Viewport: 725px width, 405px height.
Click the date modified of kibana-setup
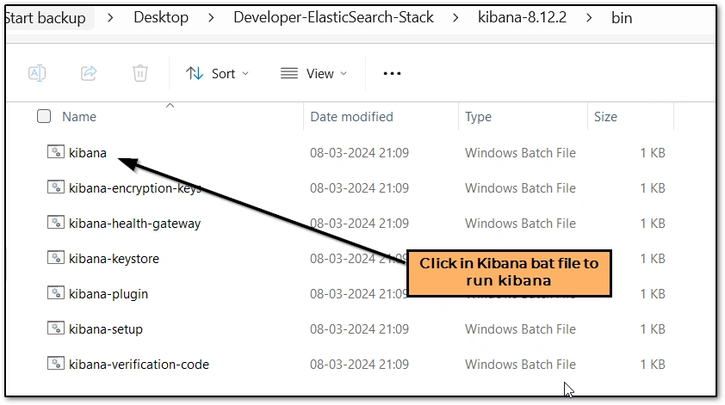click(x=359, y=329)
